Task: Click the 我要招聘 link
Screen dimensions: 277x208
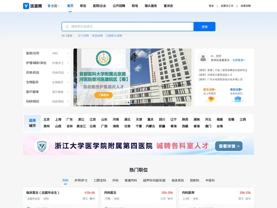Action: tap(245, 6)
